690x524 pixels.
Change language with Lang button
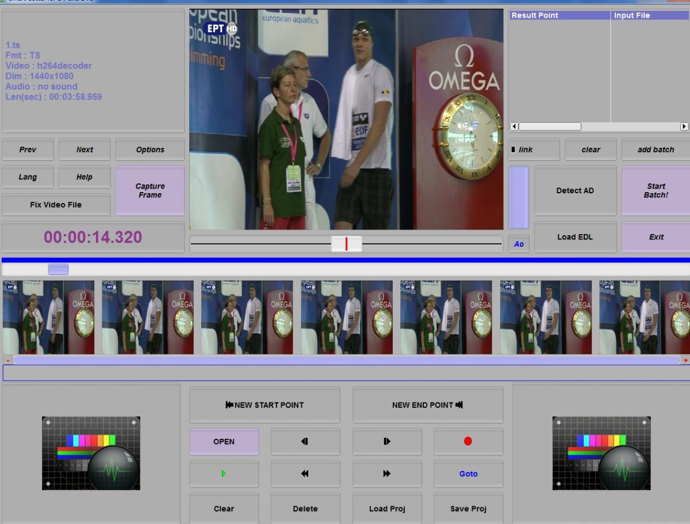click(x=28, y=177)
